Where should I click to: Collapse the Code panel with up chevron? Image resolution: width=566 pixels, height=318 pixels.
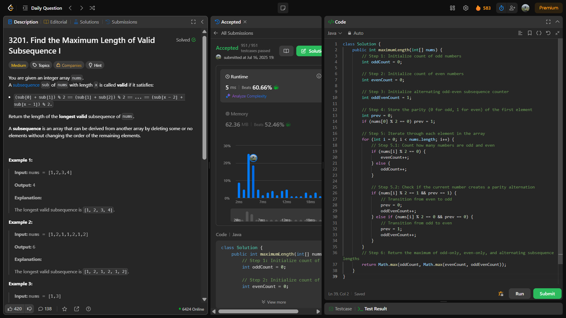[x=557, y=22]
